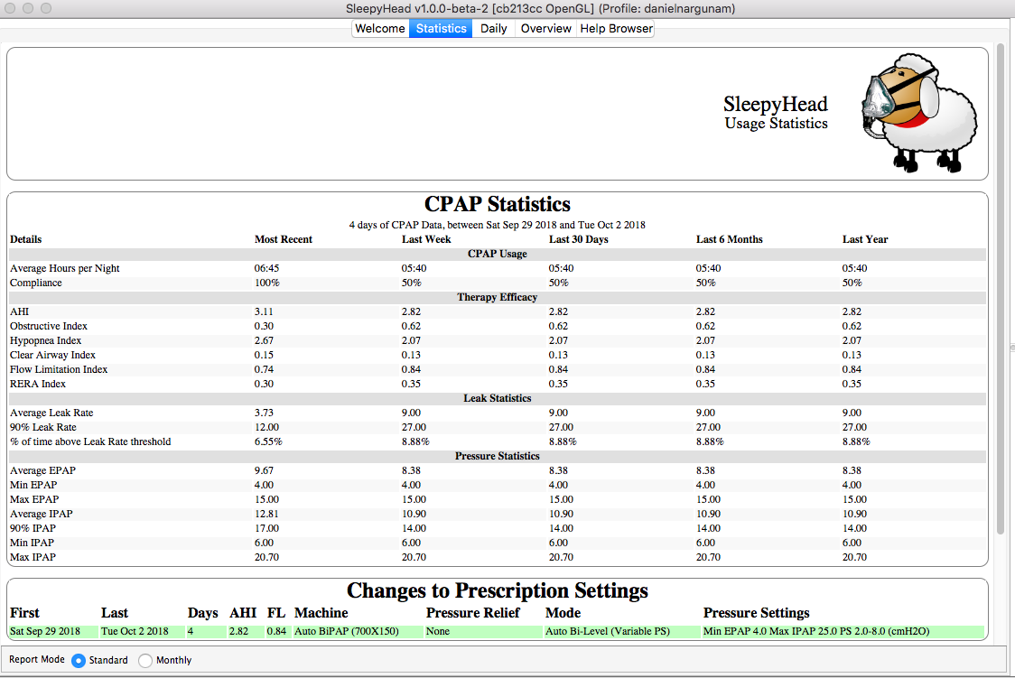Click the "Last 30 Days" column header

coord(579,239)
